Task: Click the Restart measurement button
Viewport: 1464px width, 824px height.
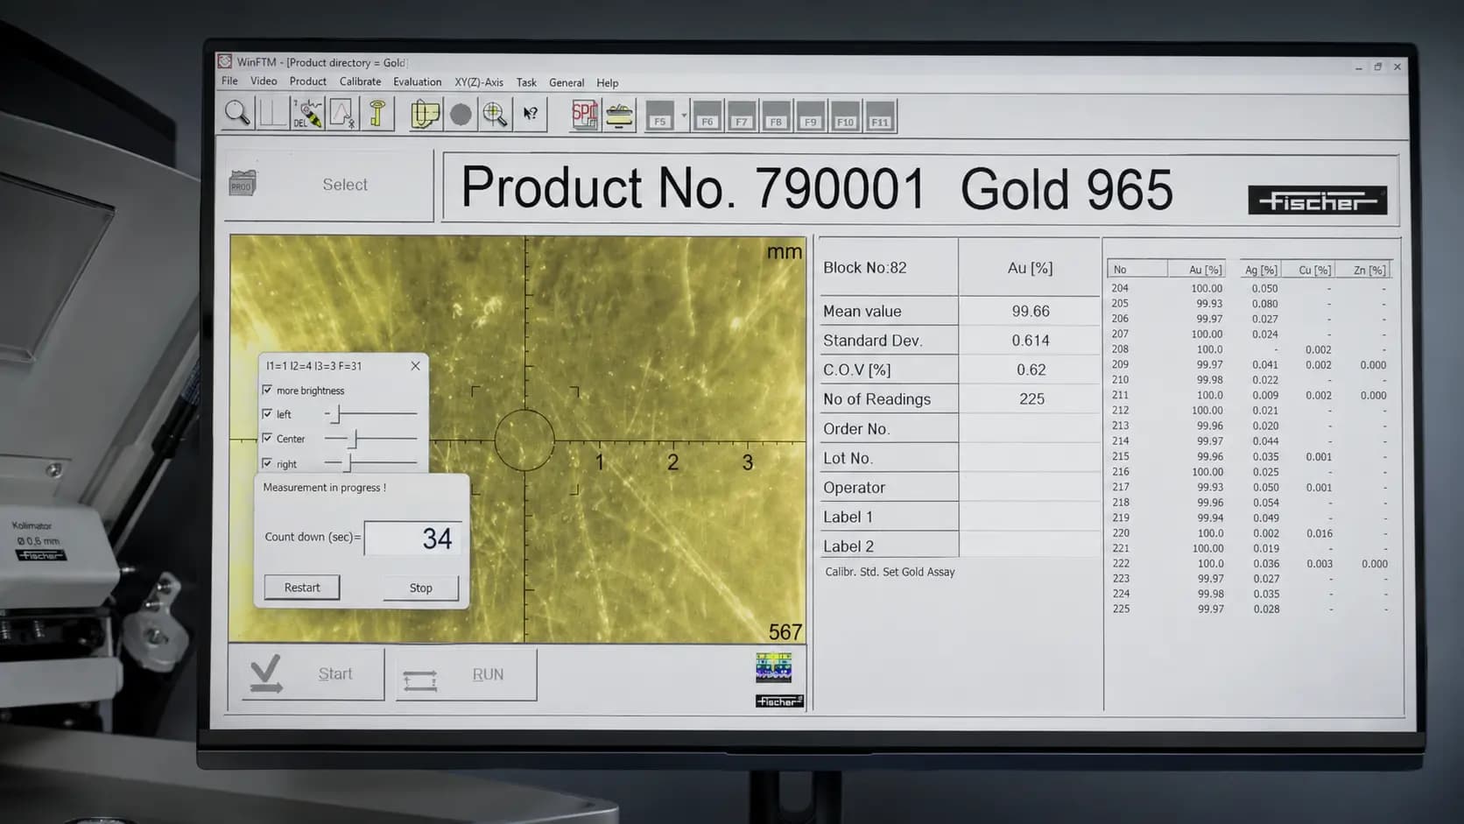Action: point(302,588)
